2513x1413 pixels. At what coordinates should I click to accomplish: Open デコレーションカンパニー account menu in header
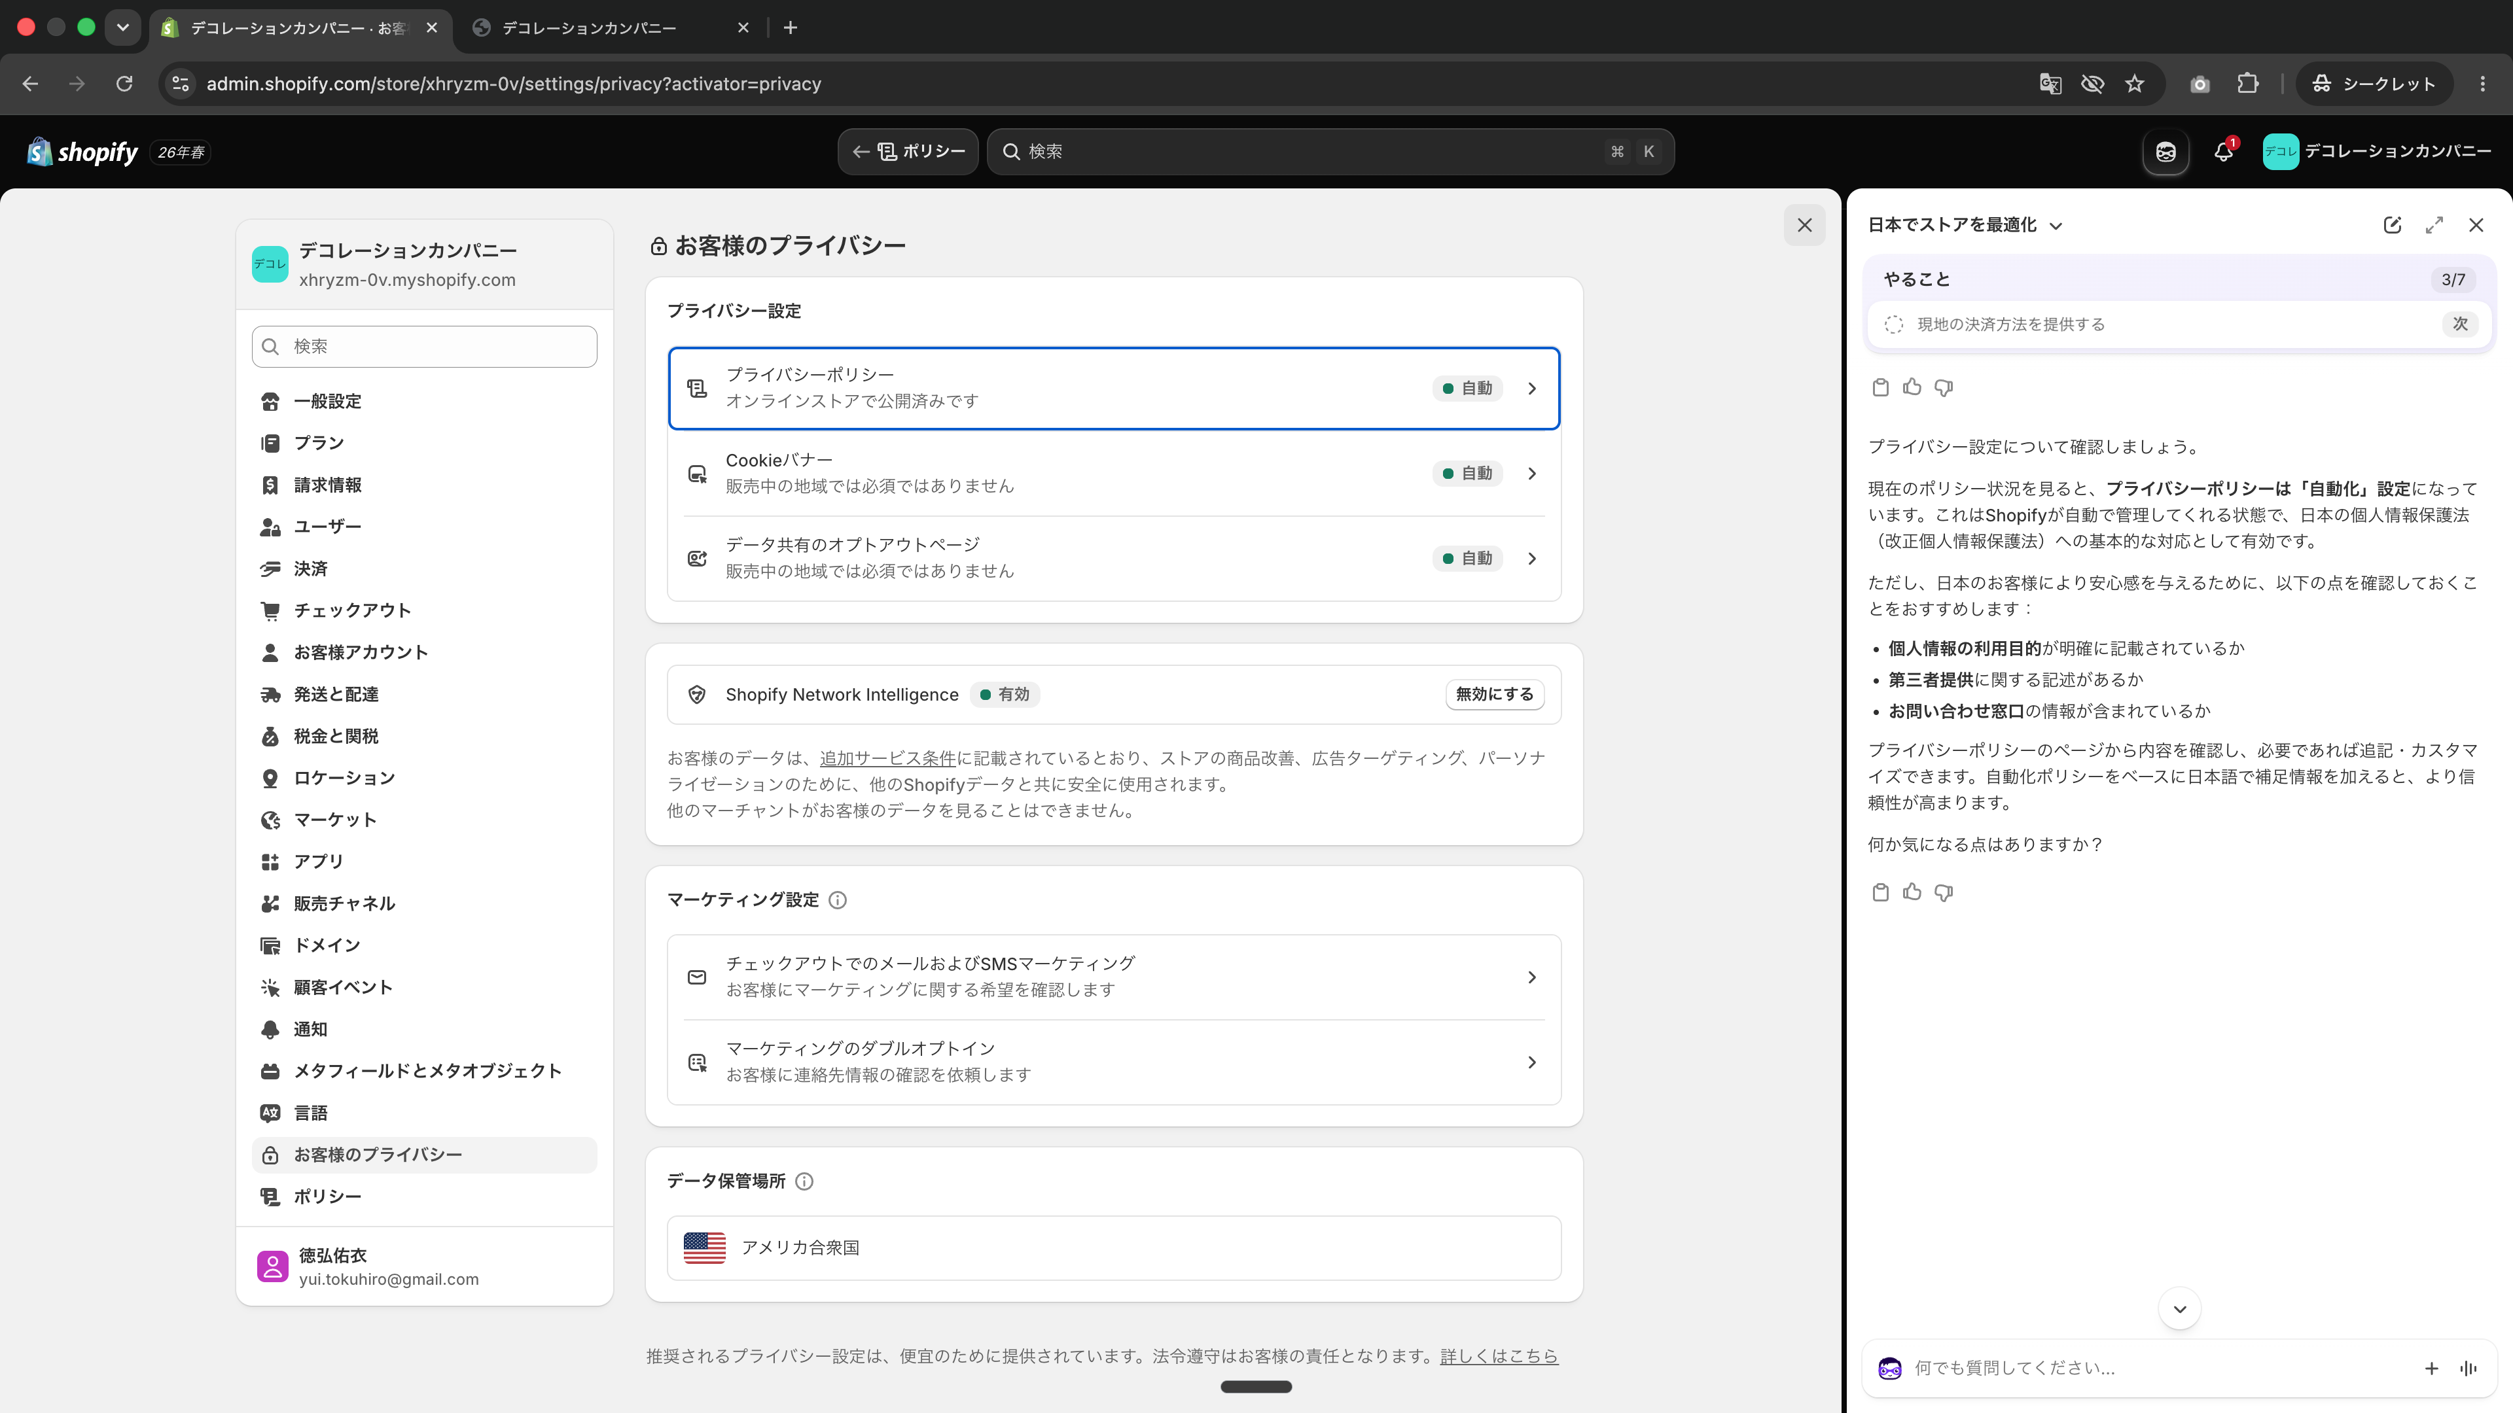tap(2376, 151)
